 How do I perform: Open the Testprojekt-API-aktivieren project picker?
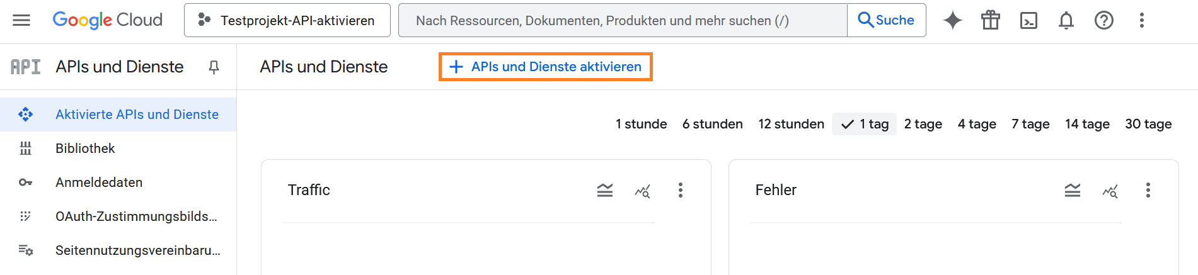(287, 20)
